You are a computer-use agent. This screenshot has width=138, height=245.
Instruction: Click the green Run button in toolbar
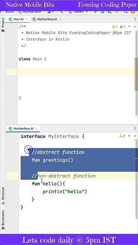pos(96,12)
